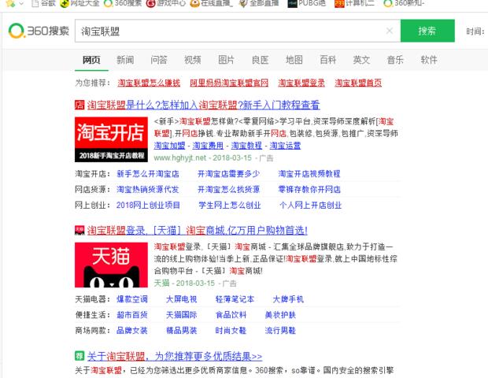Open link 时尚女鞋
This screenshot has height=378, width=488.
(231, 331)
